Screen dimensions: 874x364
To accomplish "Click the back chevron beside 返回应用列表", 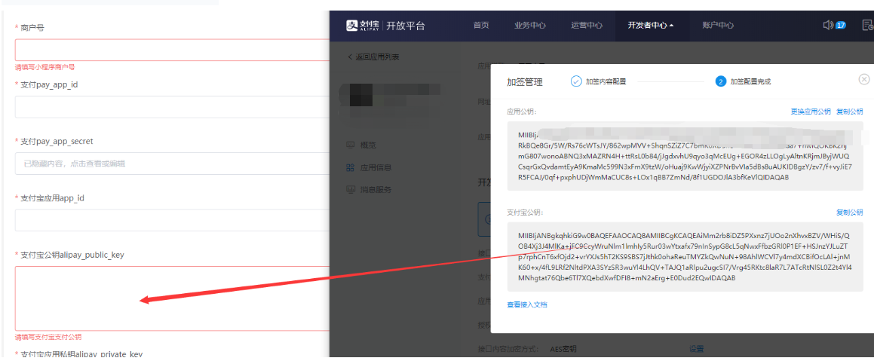I will (350, 57).
